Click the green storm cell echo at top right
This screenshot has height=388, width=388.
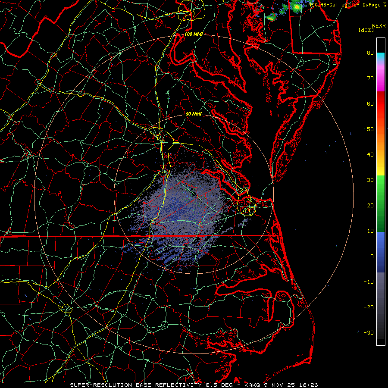pos(297,6)
